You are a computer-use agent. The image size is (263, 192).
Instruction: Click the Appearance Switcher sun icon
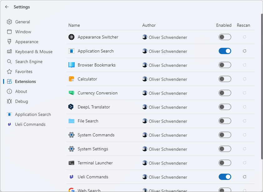(x=71, y=37)
